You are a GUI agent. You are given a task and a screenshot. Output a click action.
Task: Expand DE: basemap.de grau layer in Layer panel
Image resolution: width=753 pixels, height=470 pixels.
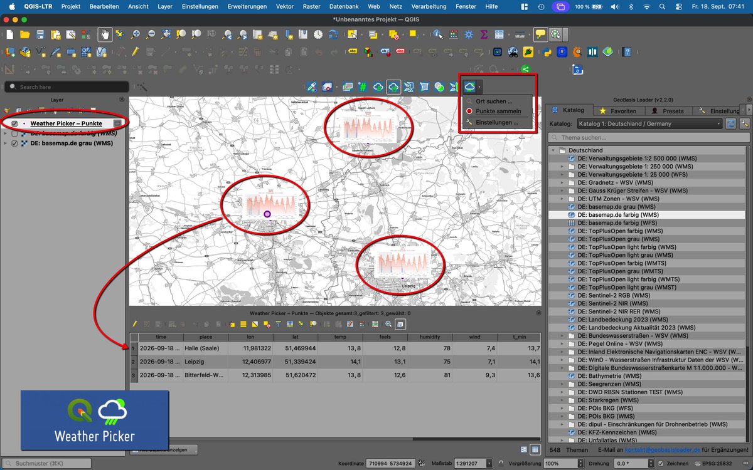6,143
